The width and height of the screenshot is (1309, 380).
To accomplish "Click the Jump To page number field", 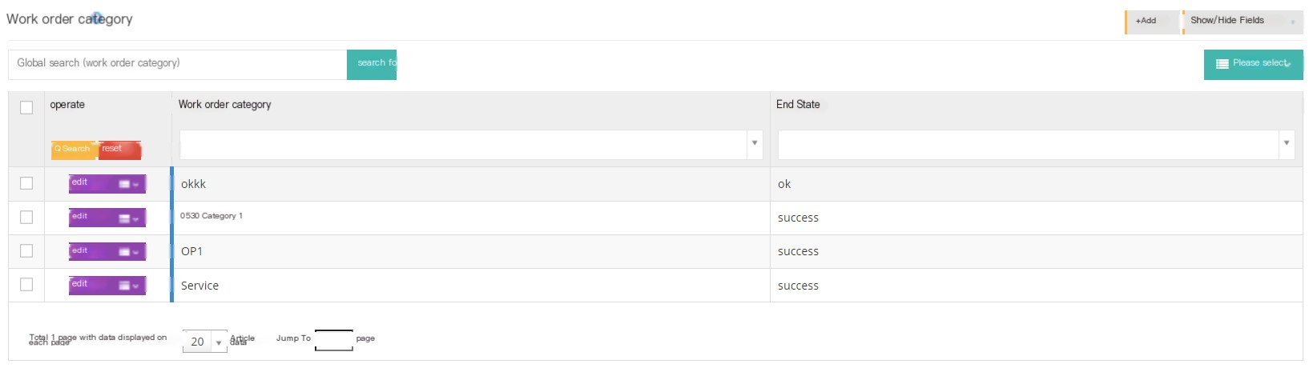I will tap(334, 340).
